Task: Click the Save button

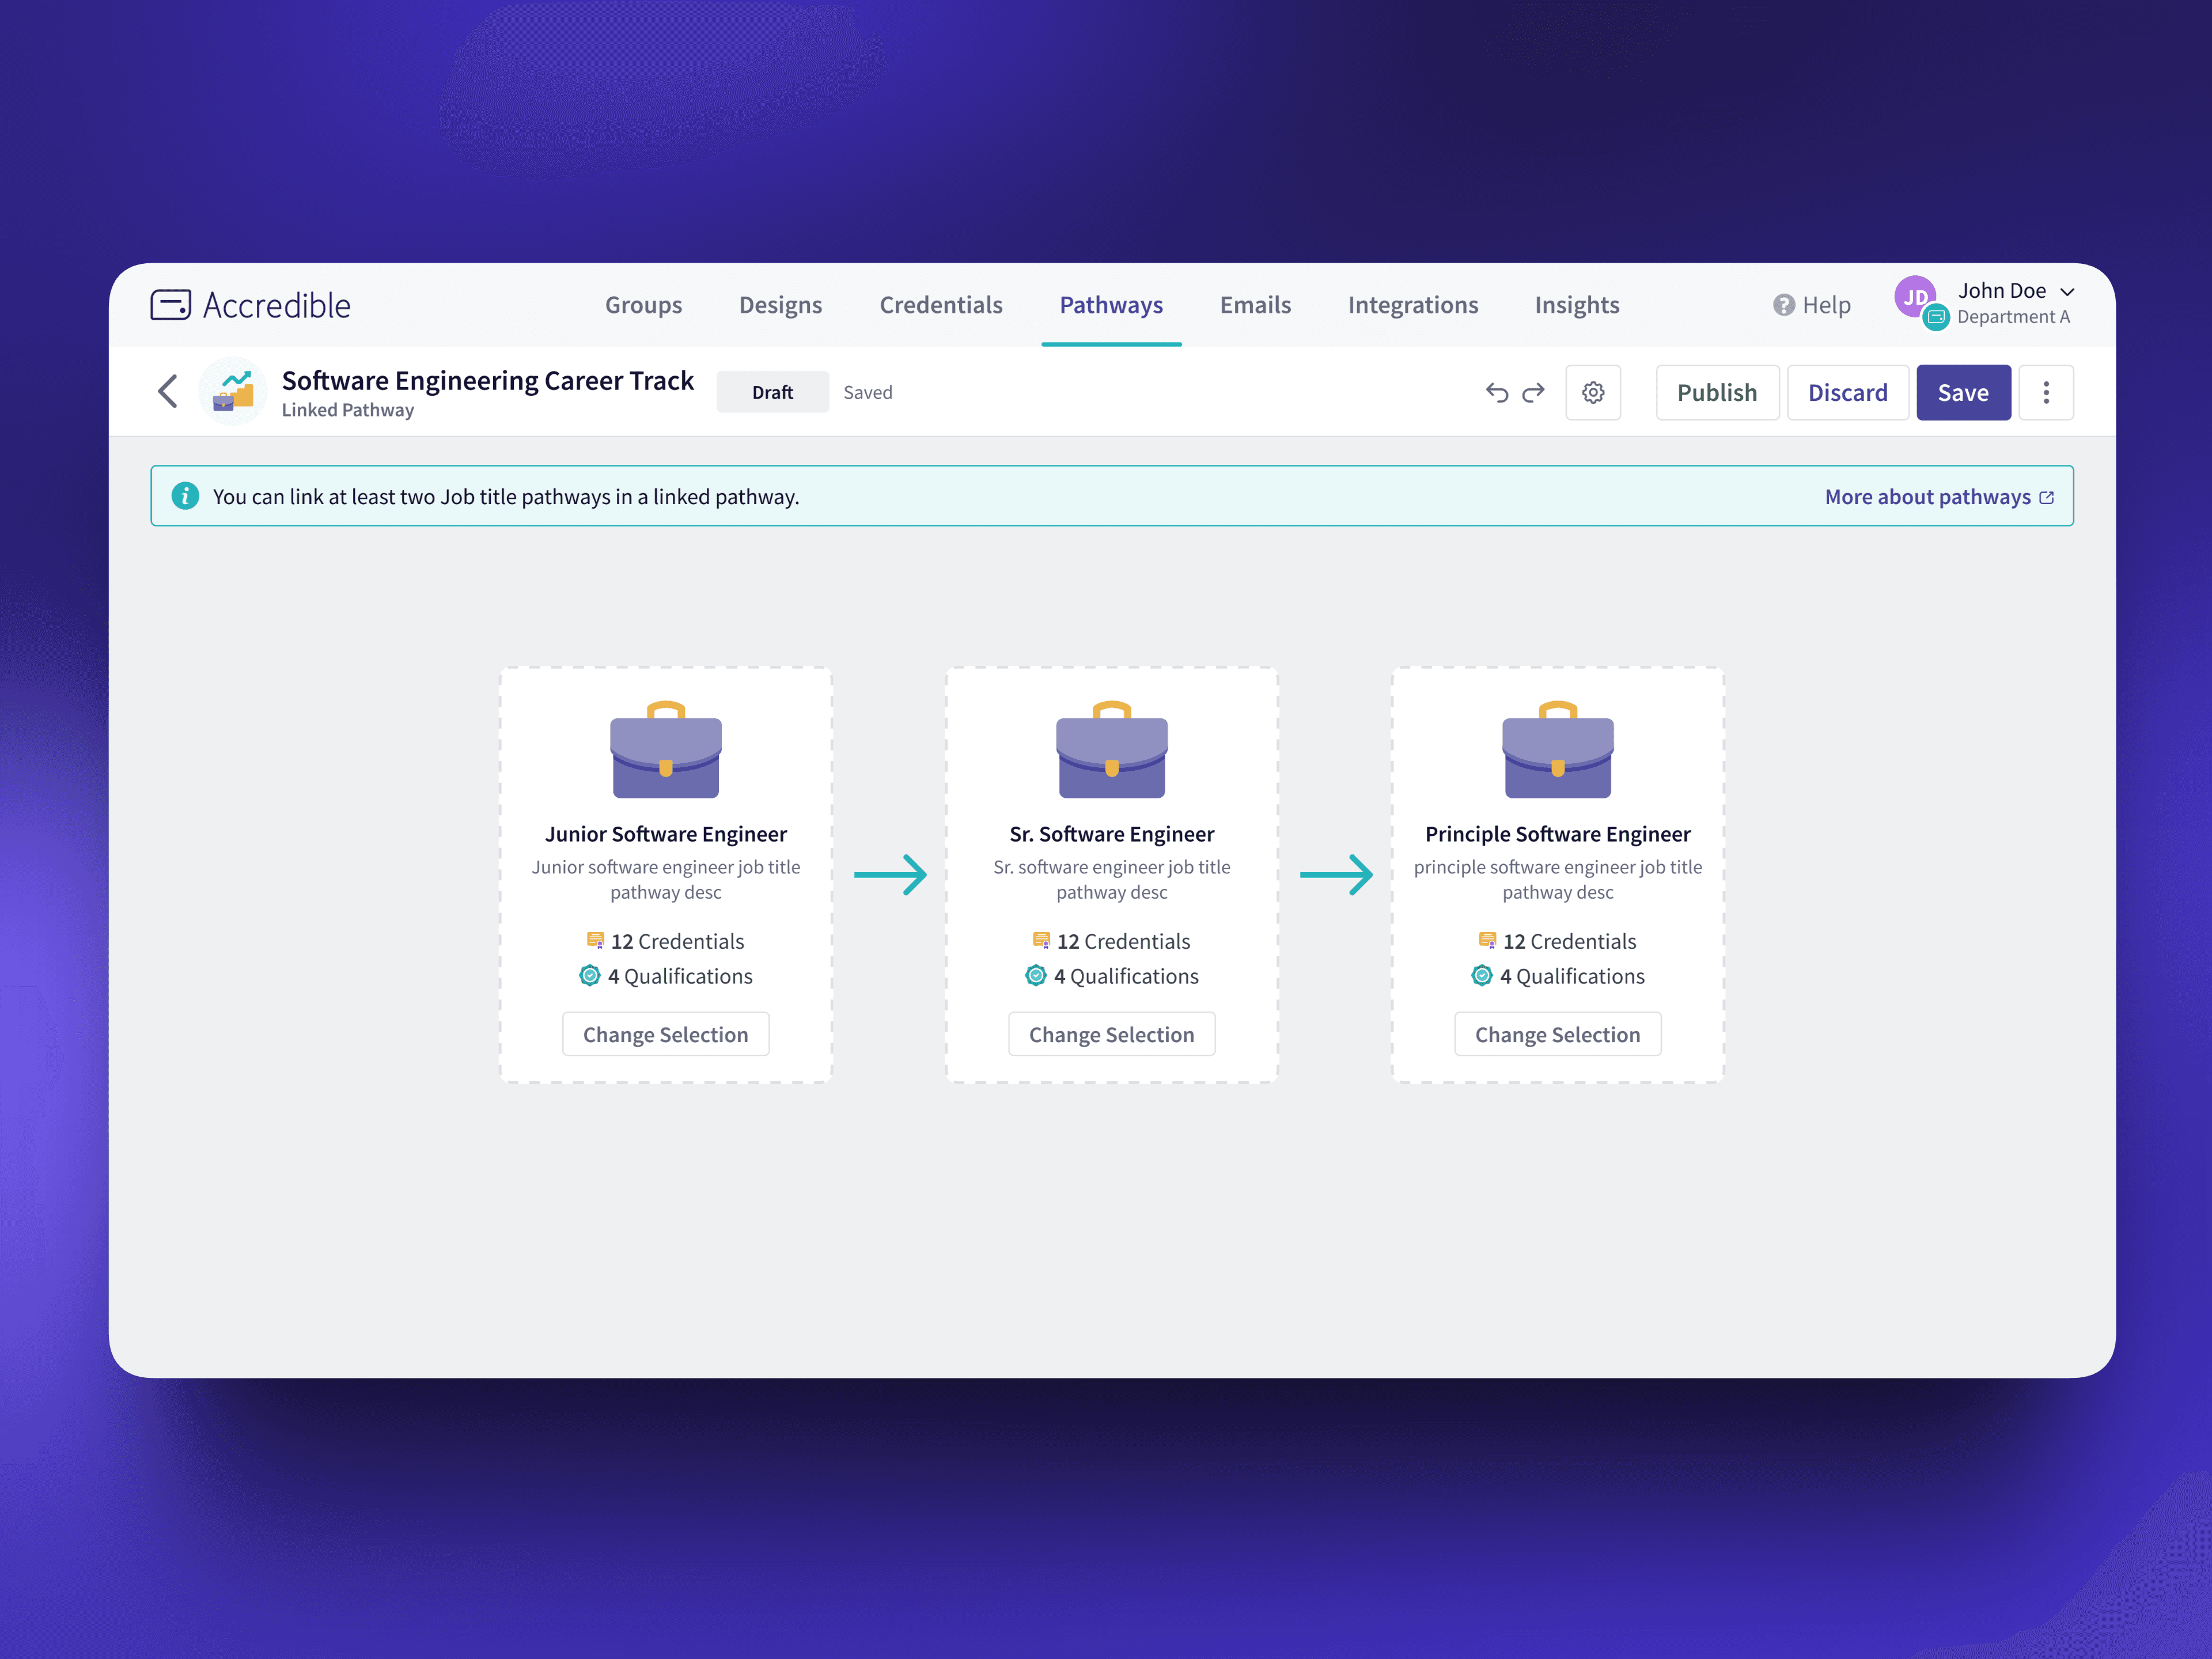Action: click(x=1962, y=392)
